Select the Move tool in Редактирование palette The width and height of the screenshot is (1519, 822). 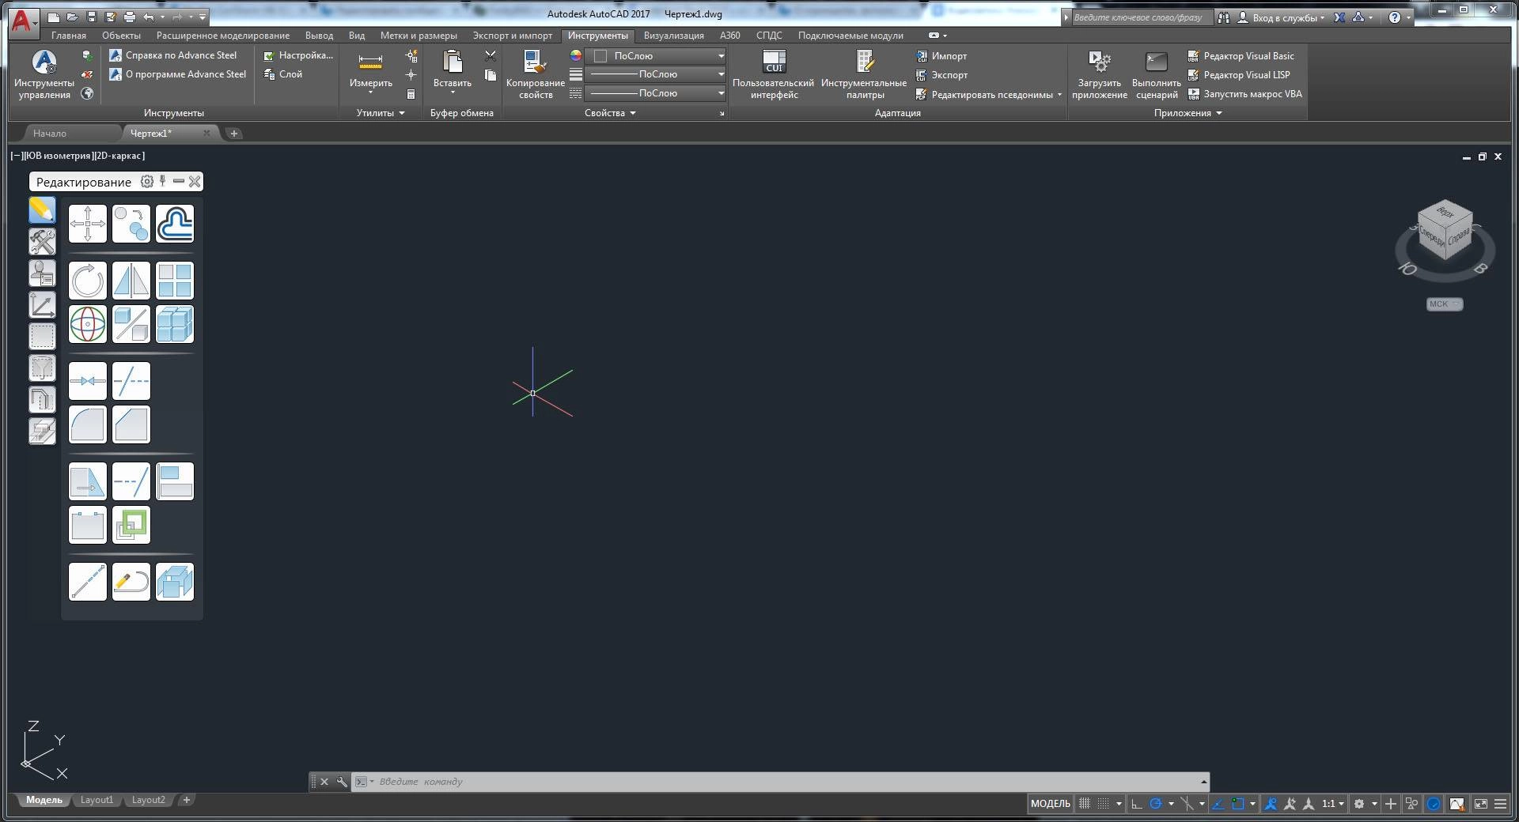88,224
